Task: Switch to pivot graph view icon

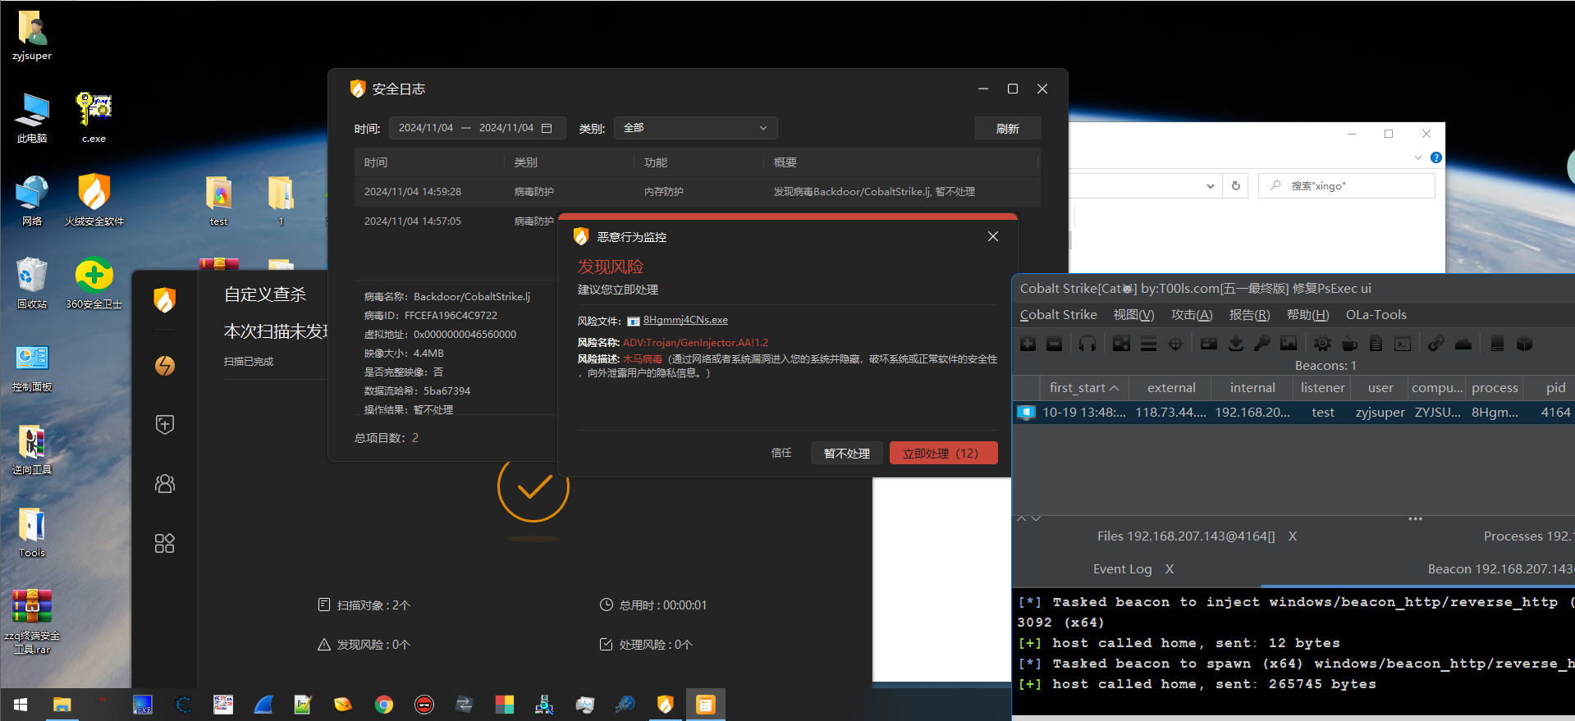Action: [1121, 344]
